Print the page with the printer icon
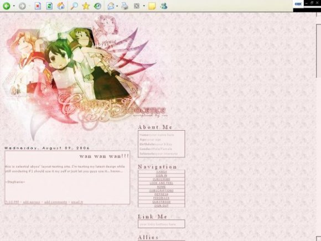Image resolution: width=321 pixels, height=241 pixels. pyautogui.click(x=125, y=6)
